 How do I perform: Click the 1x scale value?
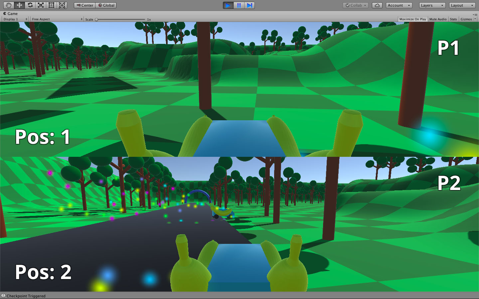tap(149, 20)
